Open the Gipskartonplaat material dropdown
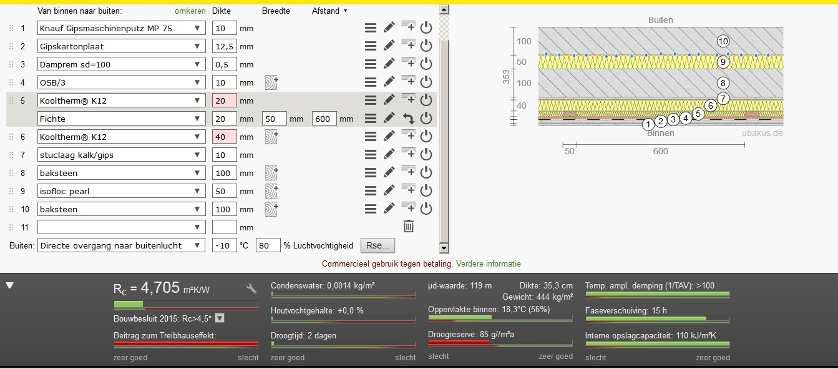The height and width of the screenshot is (369, 838). 122,46
